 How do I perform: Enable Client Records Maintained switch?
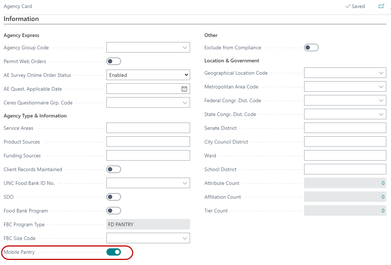click(114, 169)
